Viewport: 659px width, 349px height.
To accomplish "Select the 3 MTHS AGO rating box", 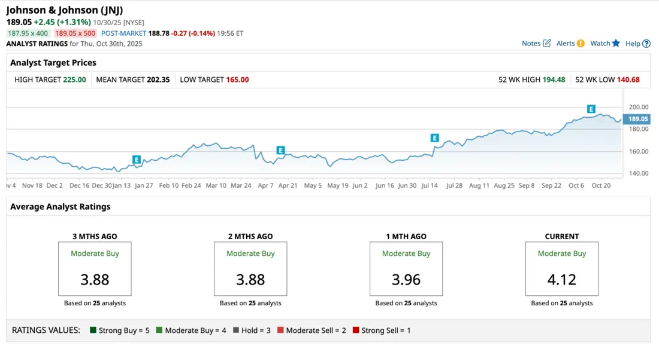I will pos(95,269).
